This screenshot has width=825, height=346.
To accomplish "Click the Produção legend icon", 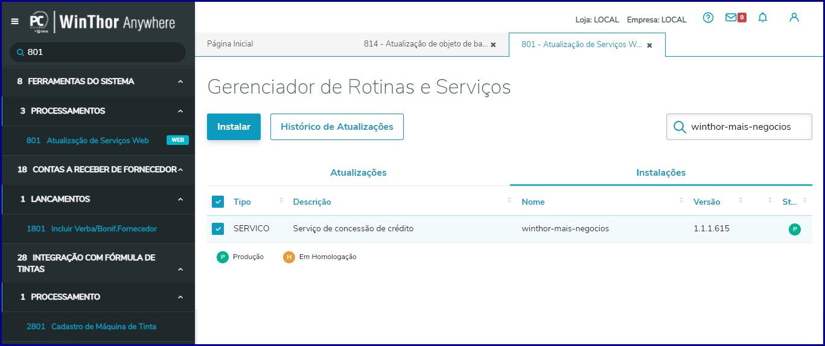I will [223, 257].
